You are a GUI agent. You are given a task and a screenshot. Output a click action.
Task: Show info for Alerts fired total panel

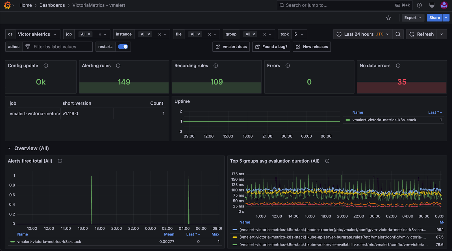60,161
